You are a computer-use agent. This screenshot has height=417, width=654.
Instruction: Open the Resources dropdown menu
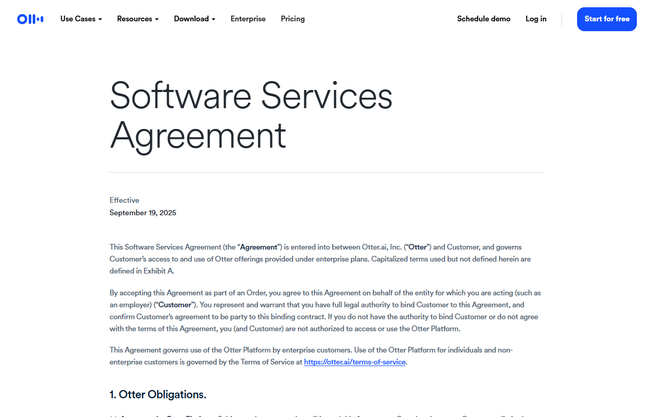[138, 19]
